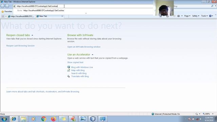
Task: Open the Print options dropdown arrow
Action: (182, 16)
